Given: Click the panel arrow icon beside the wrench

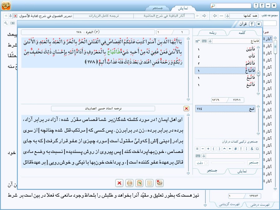Looking at the screenshot, I should coord(12,23).
